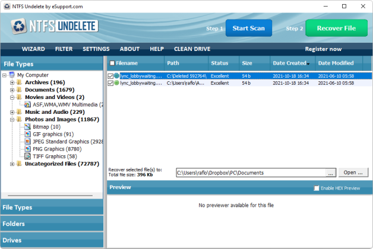Click the PNG Graphics file type icon
The height and width of the screenshot is (249, 373).
pos(27,149)
